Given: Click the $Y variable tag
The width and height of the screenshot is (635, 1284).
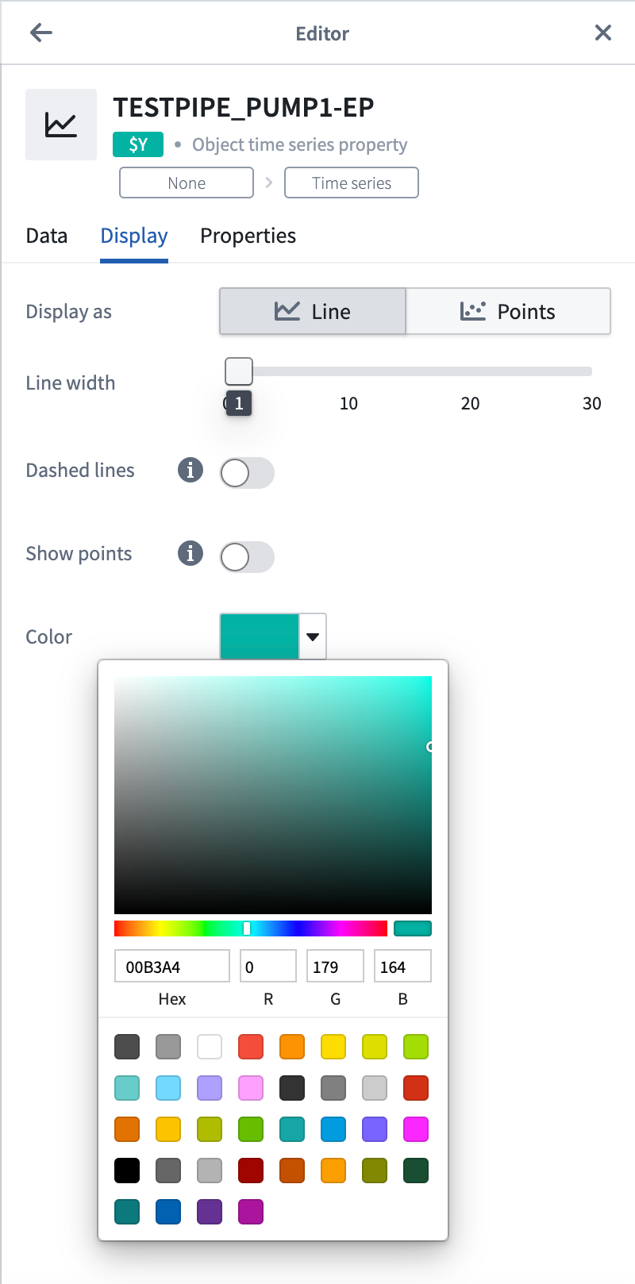Looking at the screenshot, I should 138,144.
